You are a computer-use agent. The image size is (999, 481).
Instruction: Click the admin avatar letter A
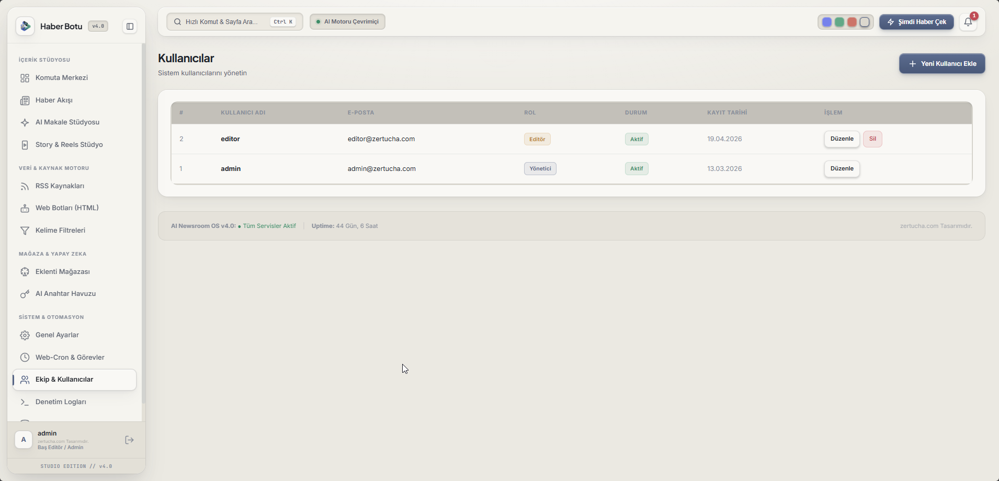click(24, 440)
